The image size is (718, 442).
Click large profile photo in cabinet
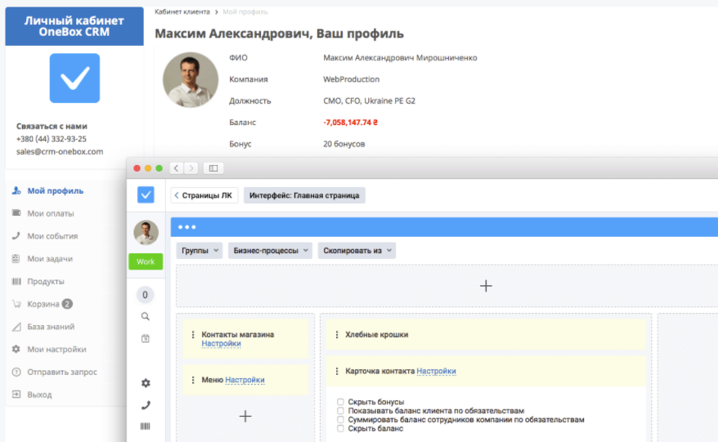[191, 79]
